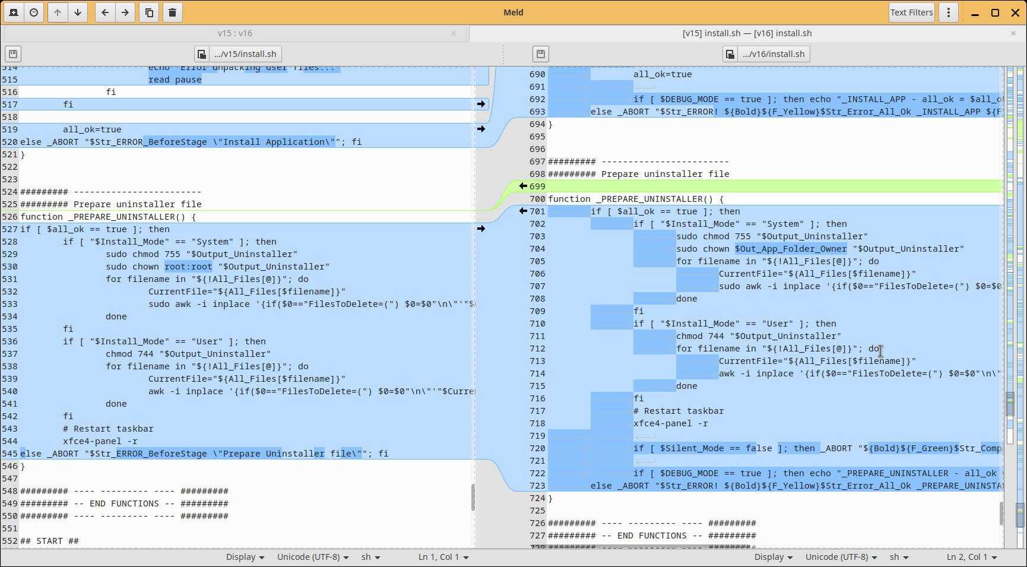Click '$Out_App_Folder_Owner' on right line 704
This screenshot has width=1027, height=567.
[791, 249]
